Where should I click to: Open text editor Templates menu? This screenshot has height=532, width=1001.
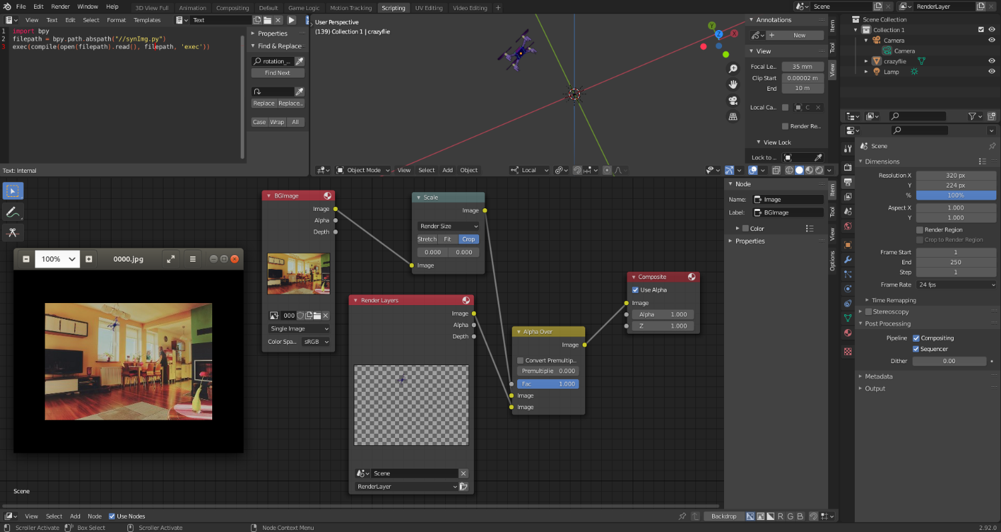tap(147, 20)
